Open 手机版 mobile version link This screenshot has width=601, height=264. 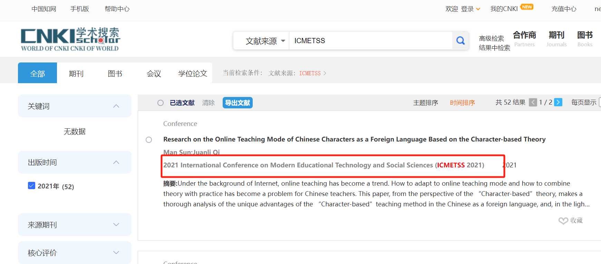click(80, 9)
